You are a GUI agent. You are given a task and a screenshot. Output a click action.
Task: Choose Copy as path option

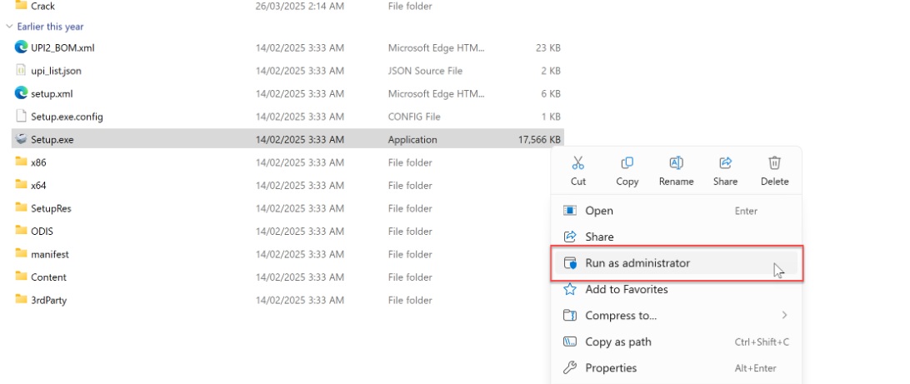coord(617,342)
